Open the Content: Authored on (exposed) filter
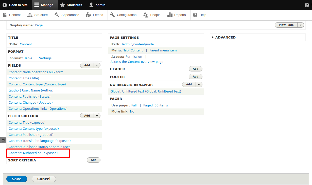This screenshot has width=312, height=185. click(33, 153)
